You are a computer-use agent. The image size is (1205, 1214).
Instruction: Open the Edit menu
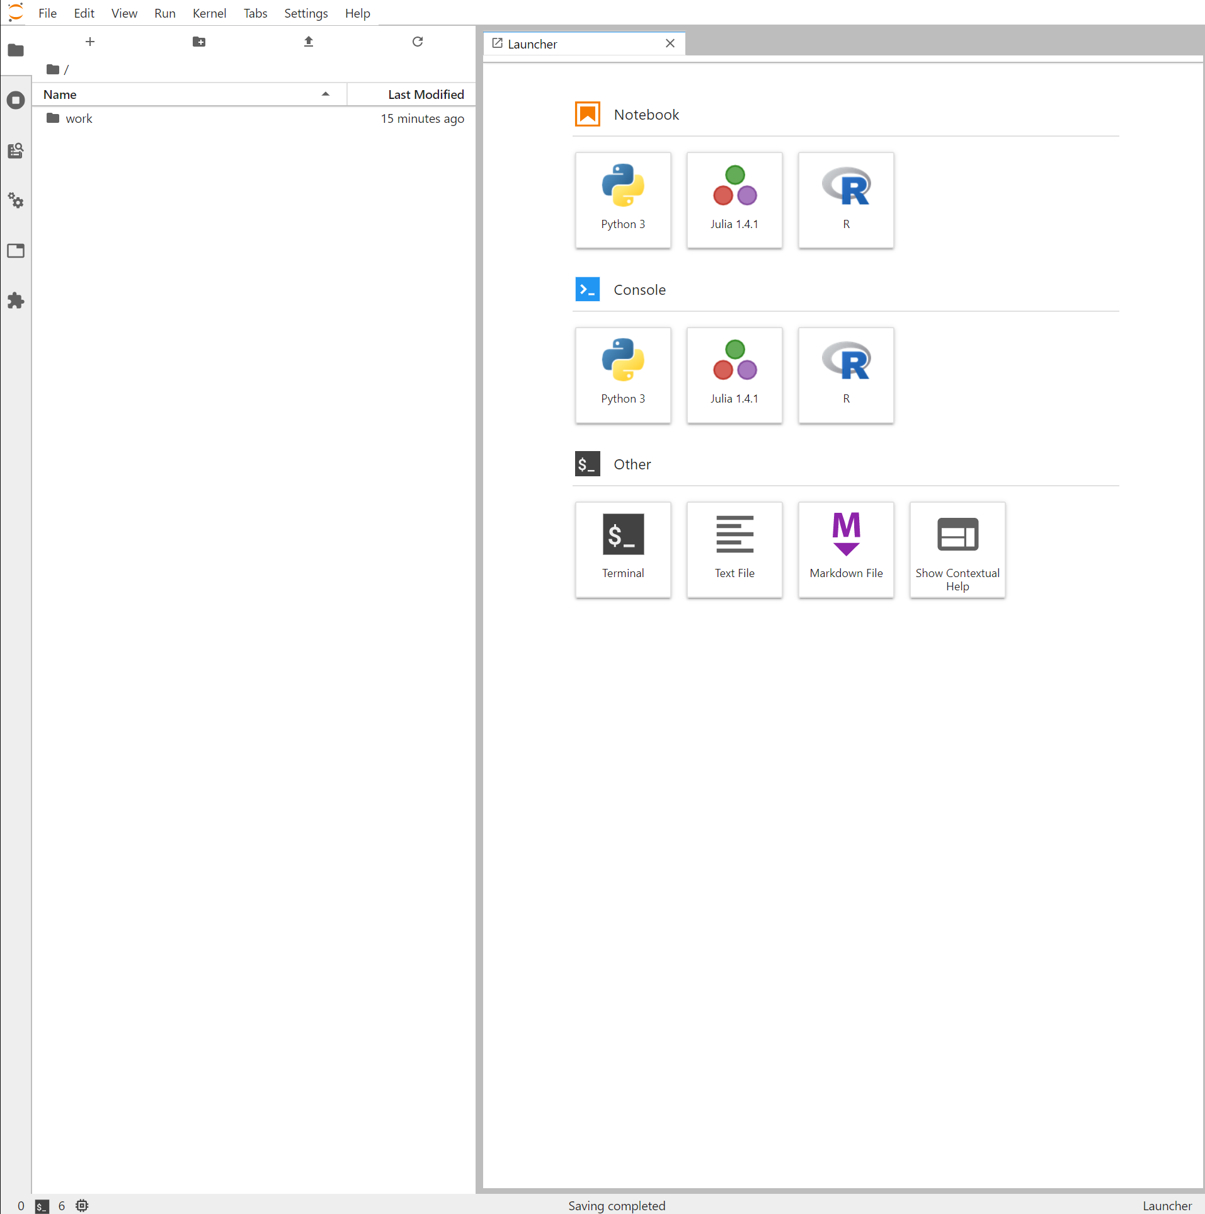tap(84, 13)
